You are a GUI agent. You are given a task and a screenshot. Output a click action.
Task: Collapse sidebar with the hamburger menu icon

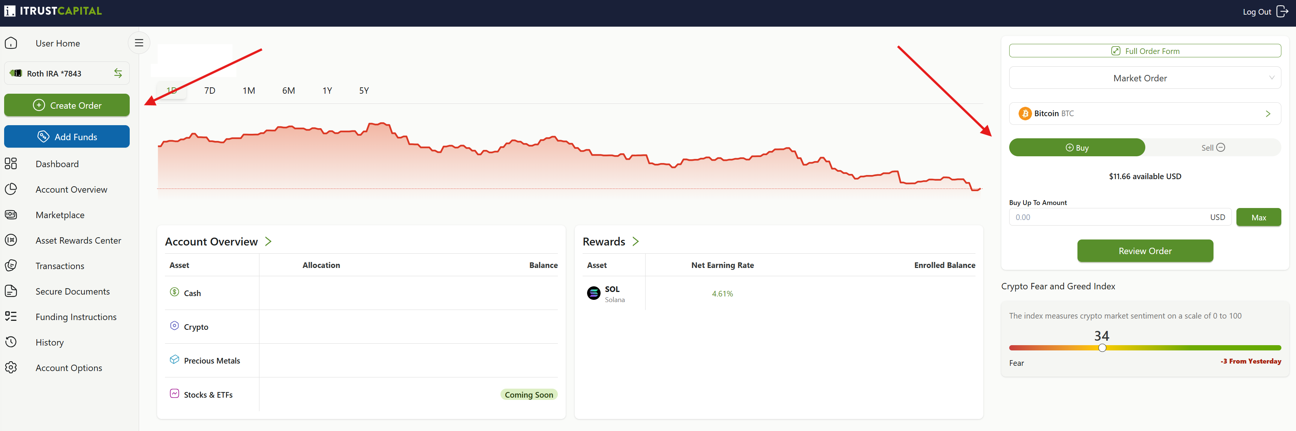click(139, 43)
